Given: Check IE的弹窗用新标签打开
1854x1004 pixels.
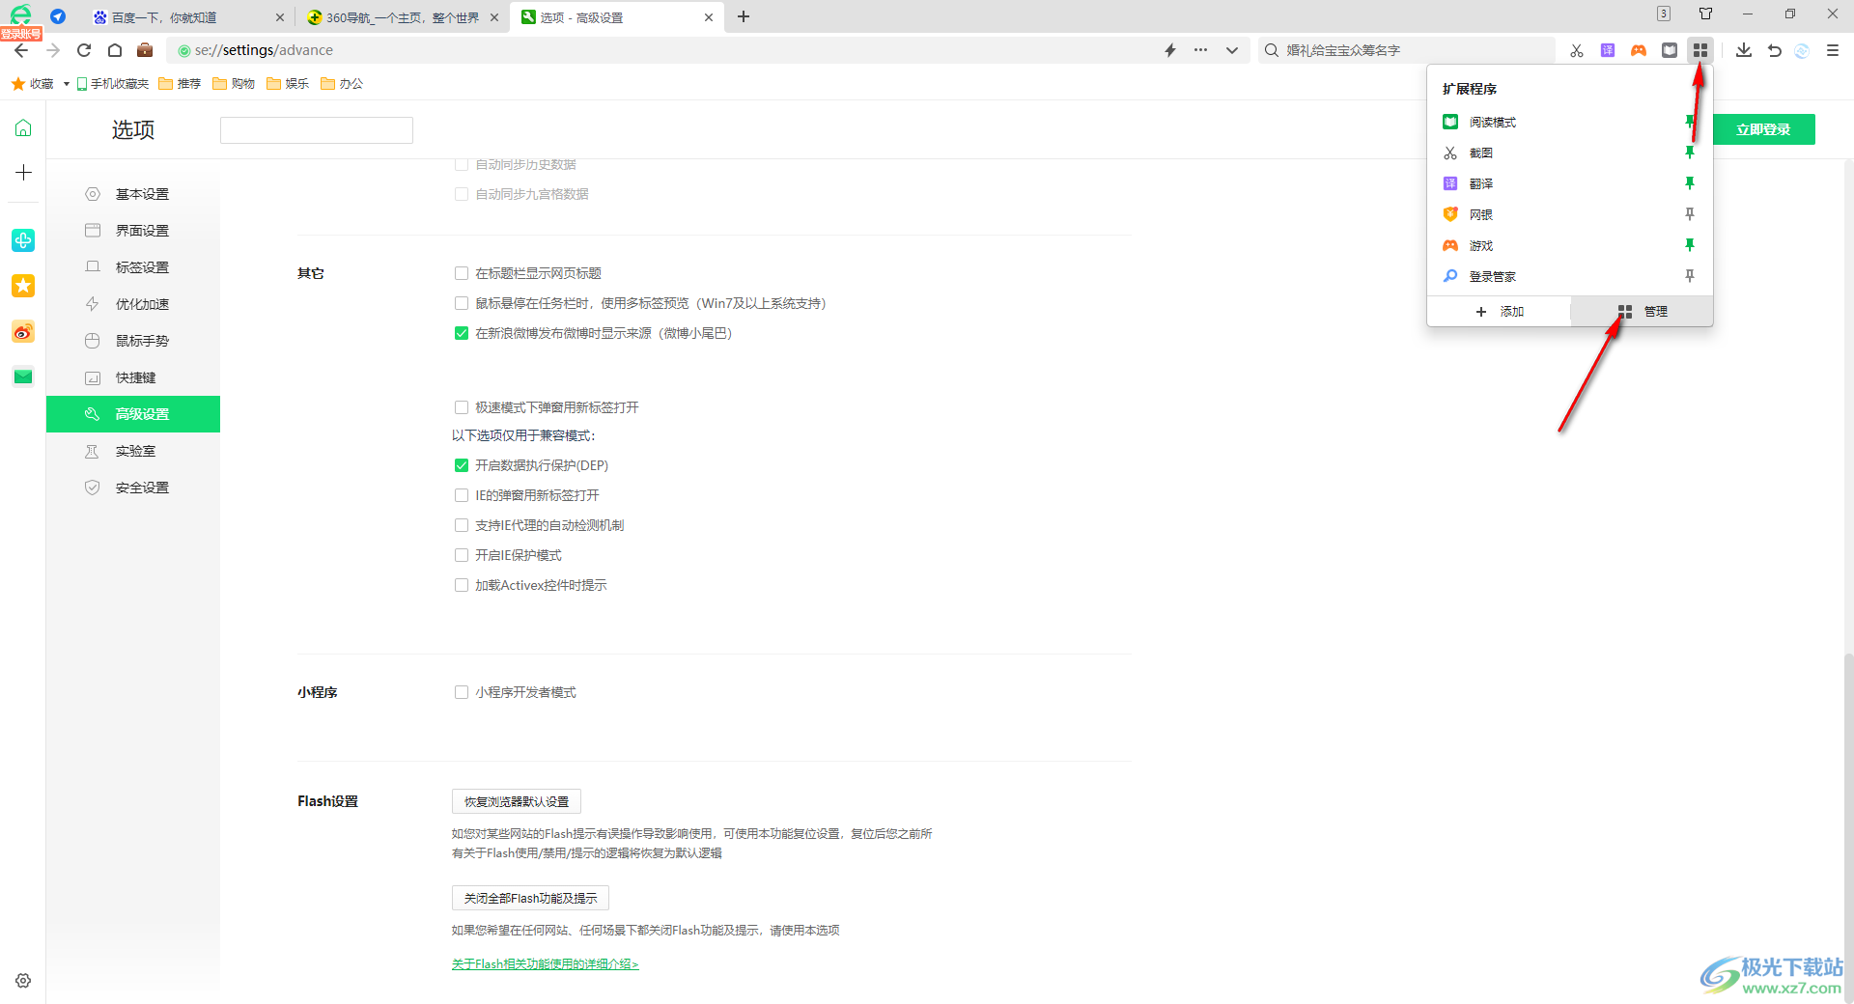Looking at the screenshot, I should coord(462,495).
